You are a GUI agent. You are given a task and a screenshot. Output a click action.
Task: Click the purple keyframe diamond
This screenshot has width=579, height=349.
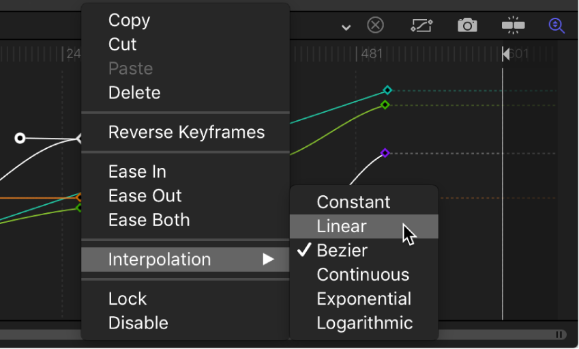[385, 153]
